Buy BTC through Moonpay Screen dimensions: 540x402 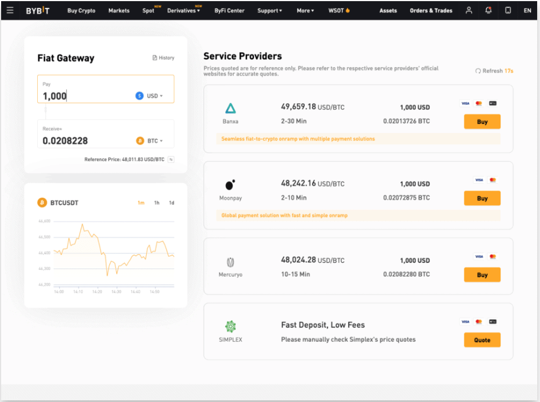482,198
